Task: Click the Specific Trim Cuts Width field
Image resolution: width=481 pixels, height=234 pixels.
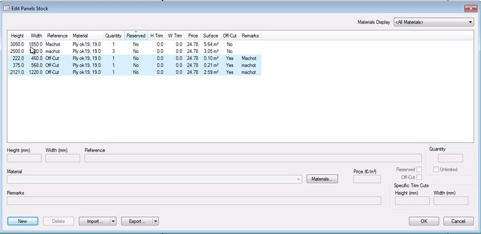Action: point(451,201)
